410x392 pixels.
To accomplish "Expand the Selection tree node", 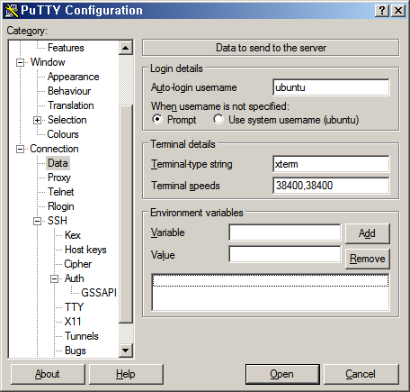I will click(x=37, y=120).
